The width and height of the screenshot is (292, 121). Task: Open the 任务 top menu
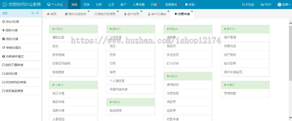[x=99, y=5]
